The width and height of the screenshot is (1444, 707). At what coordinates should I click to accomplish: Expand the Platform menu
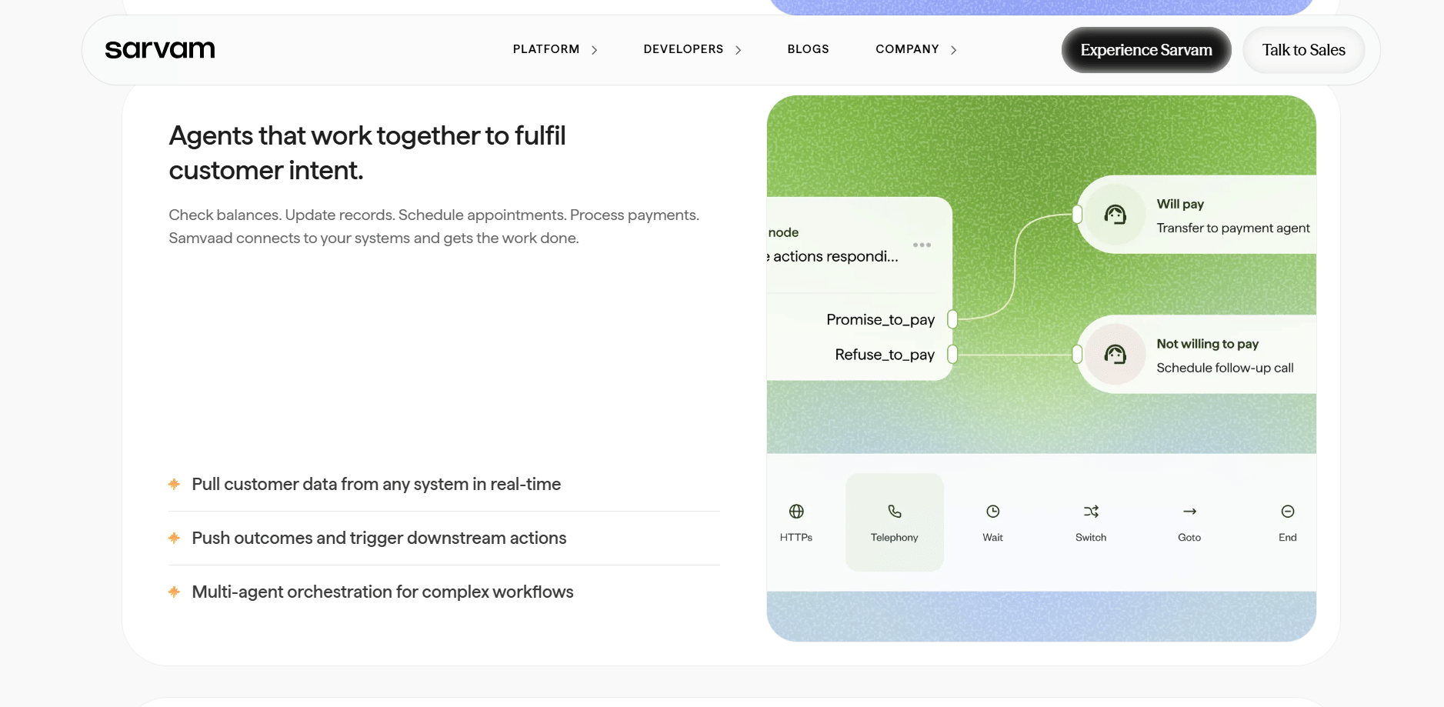click(555, 49)
